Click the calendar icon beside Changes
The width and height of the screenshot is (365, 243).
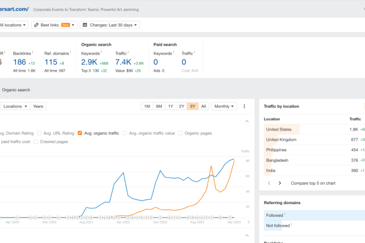click(85, 25)
